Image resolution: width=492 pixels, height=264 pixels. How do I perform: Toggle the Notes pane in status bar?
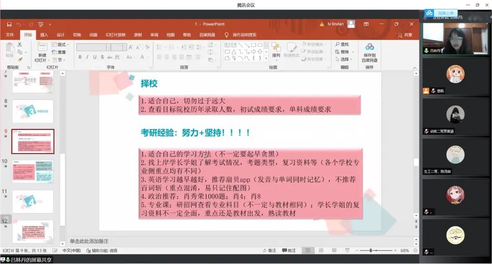(x=270, y=250)
